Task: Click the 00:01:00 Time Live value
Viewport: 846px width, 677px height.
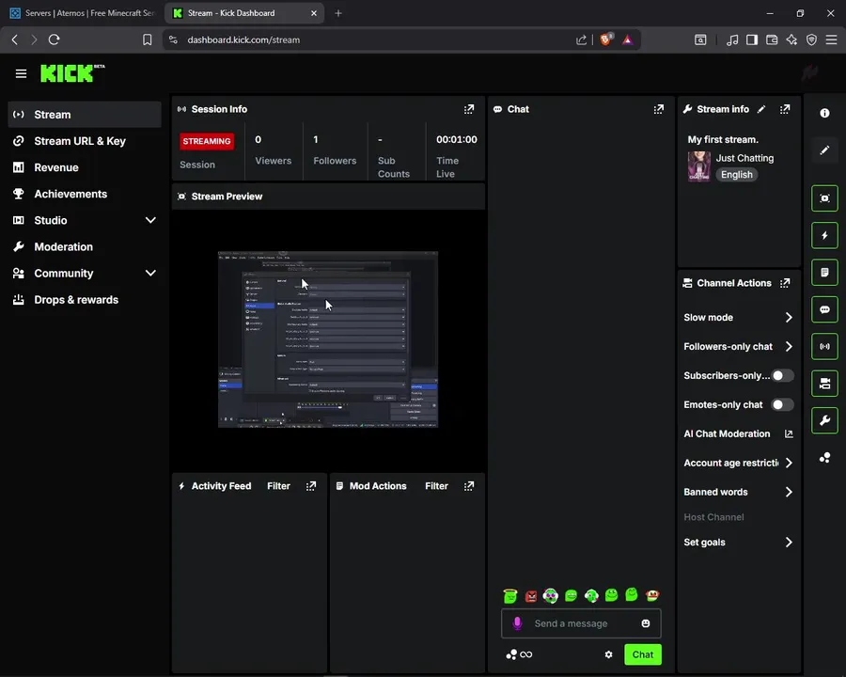Action: tap(457, 139)
